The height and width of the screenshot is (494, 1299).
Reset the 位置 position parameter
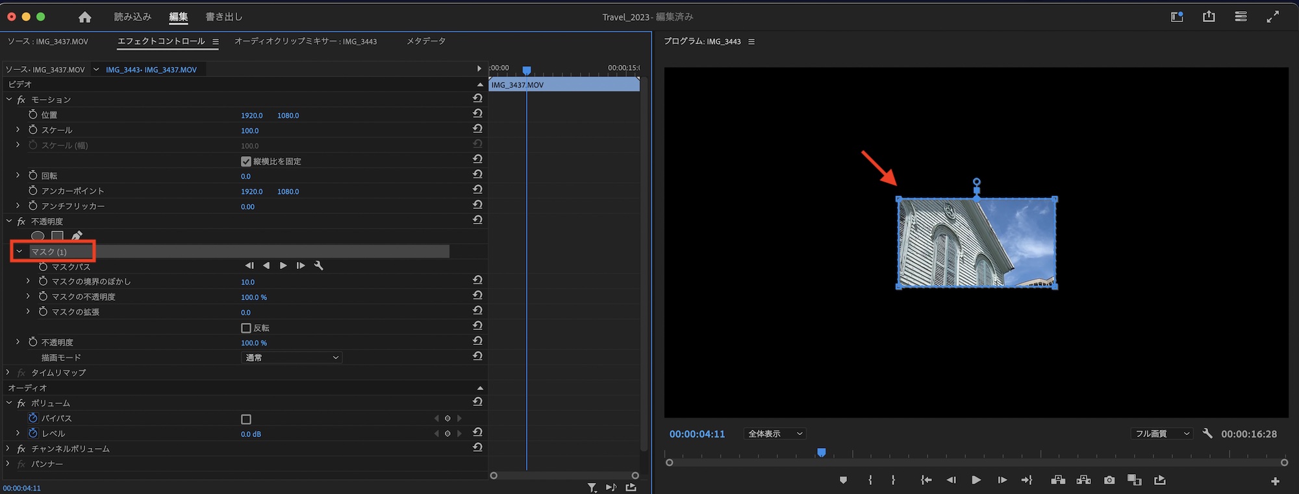477,114
